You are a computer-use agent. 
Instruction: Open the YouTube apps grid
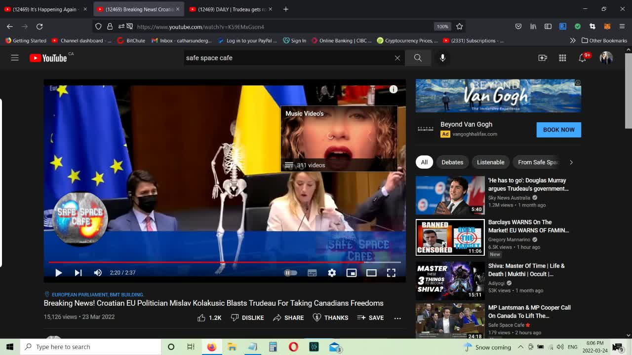(562, 58)
